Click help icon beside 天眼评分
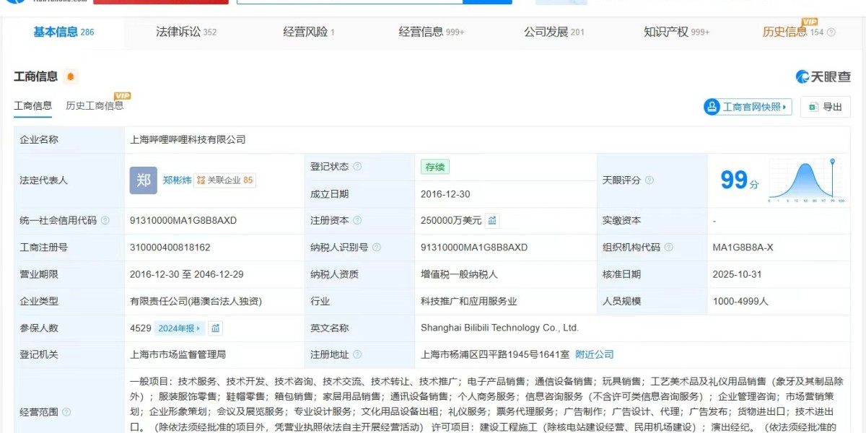This screenshot has height=433, width=866. click(x=649, y=180)
